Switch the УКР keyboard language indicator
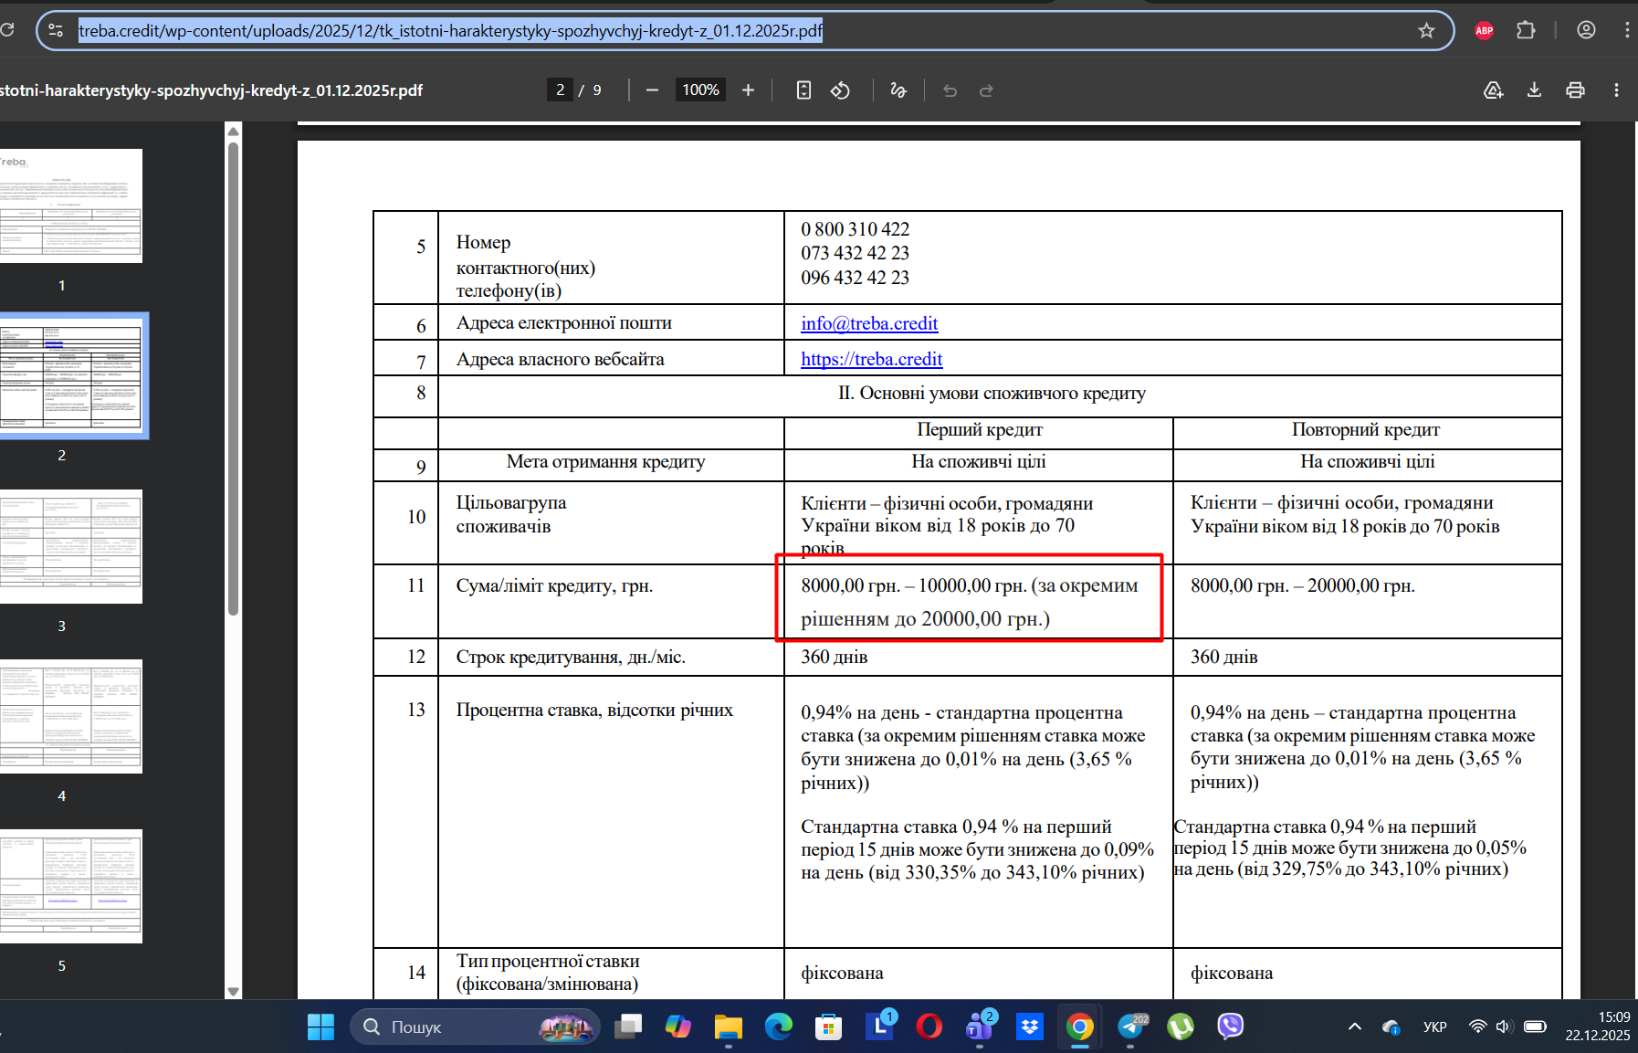The height and width of the screenshot is (1053, 1638). (1434, 1027)
